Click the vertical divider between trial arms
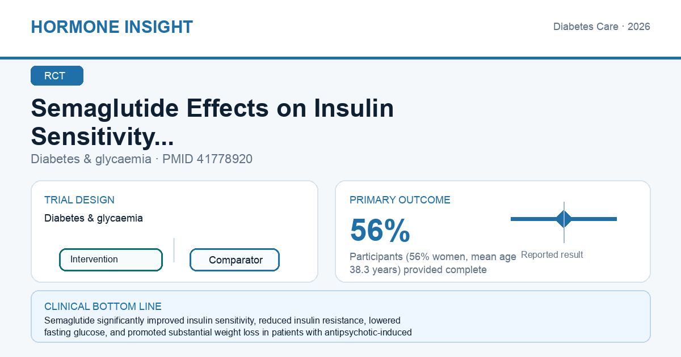The height and width of the screenshot is (357, 681). click(x=174, y=250)
